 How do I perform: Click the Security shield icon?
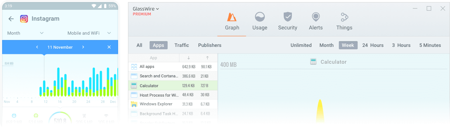[288, 17]
